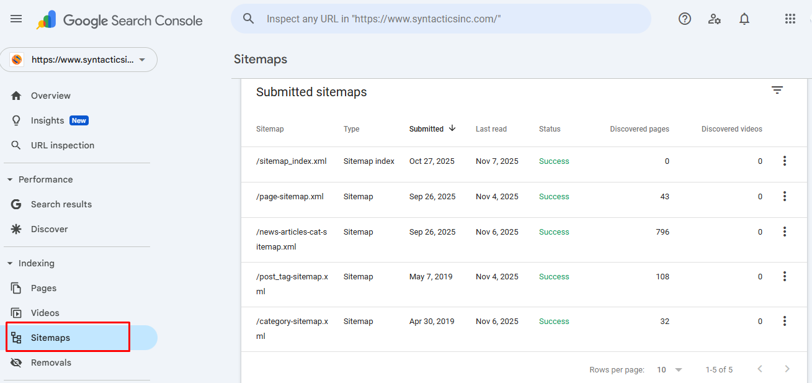
Task: Collapse the Indexing section
Action: (10, 263)
